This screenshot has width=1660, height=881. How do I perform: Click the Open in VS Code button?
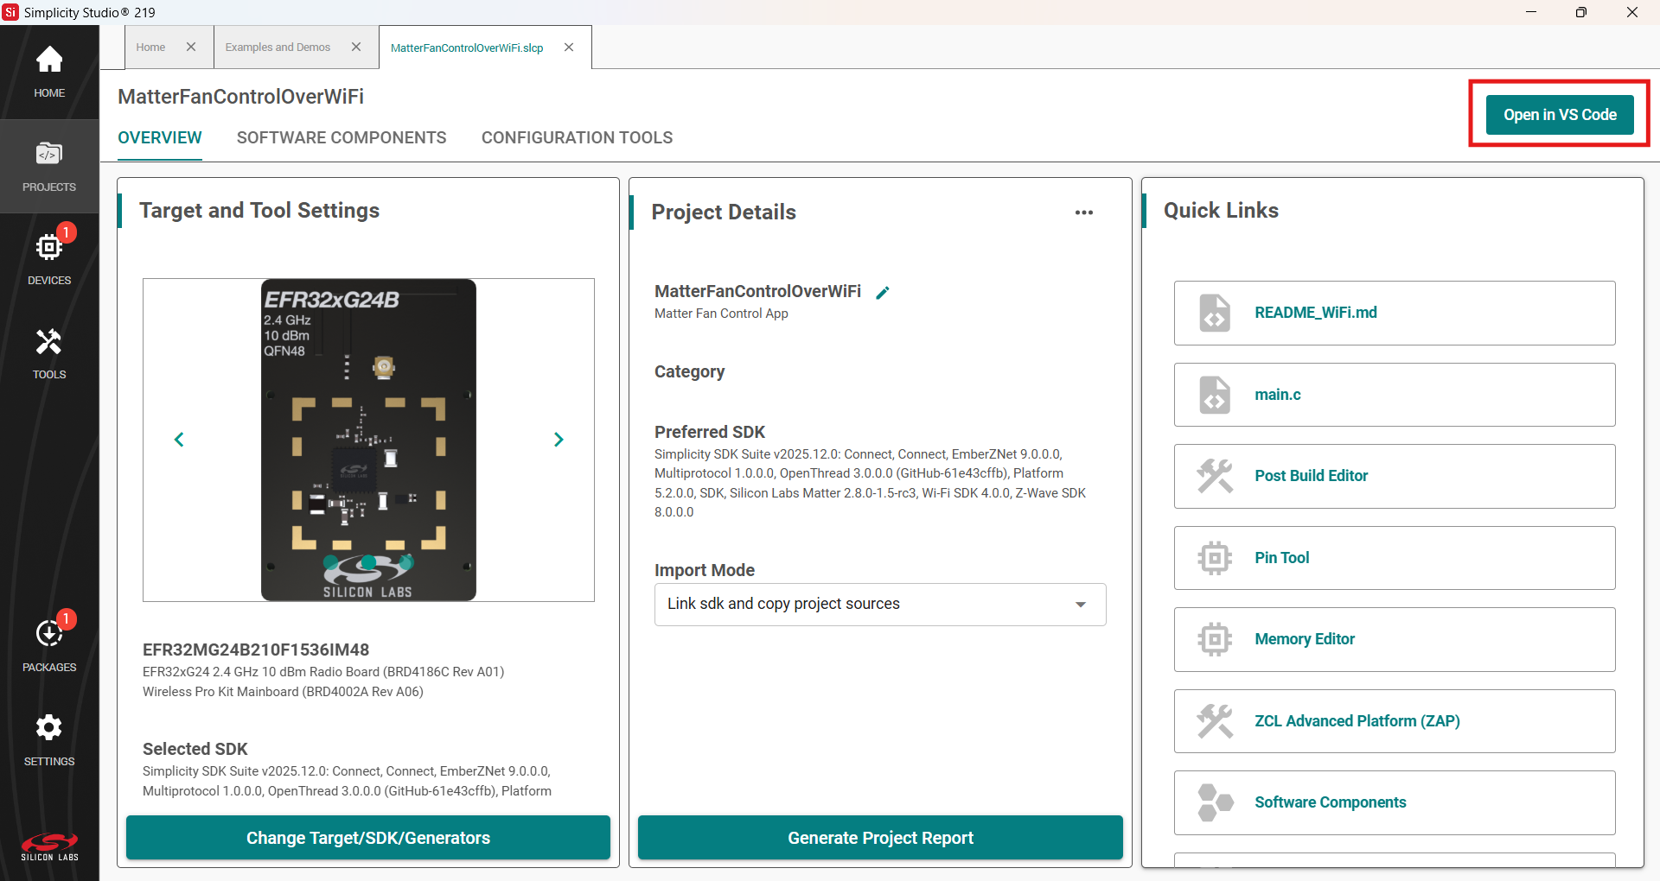(1559, 114)
